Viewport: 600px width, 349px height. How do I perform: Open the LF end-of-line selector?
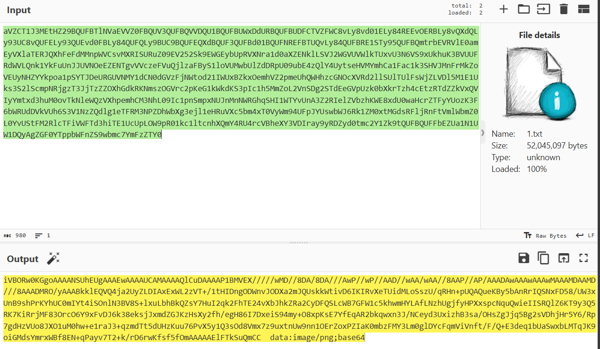(585, 236)
